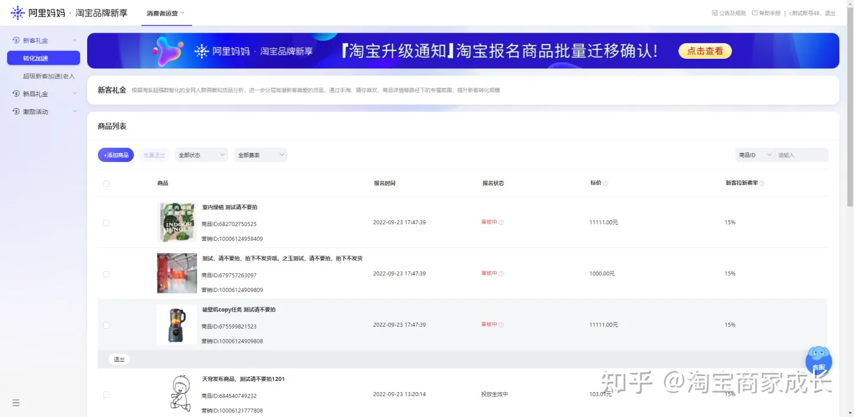Viewport: 854px width, 417px height.
Task: Toggle the select-all checkbox in table header
Action: 106,184
